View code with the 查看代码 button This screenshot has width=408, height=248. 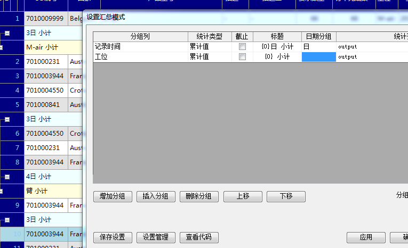(199, 237)
